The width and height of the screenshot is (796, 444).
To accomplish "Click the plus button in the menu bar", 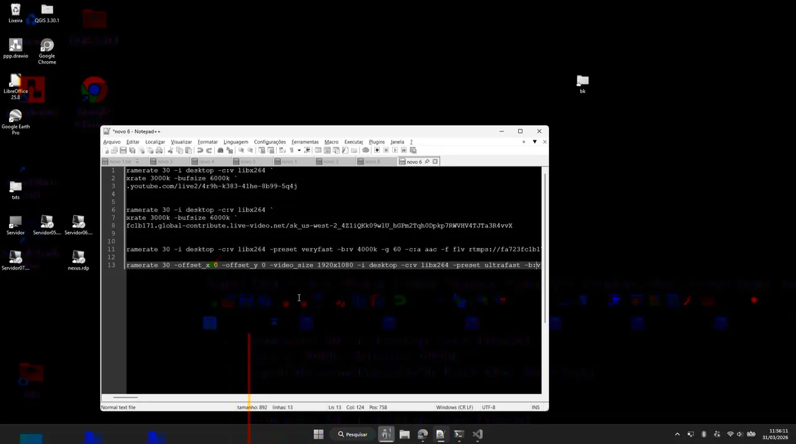I will click(x=524, y=142).
